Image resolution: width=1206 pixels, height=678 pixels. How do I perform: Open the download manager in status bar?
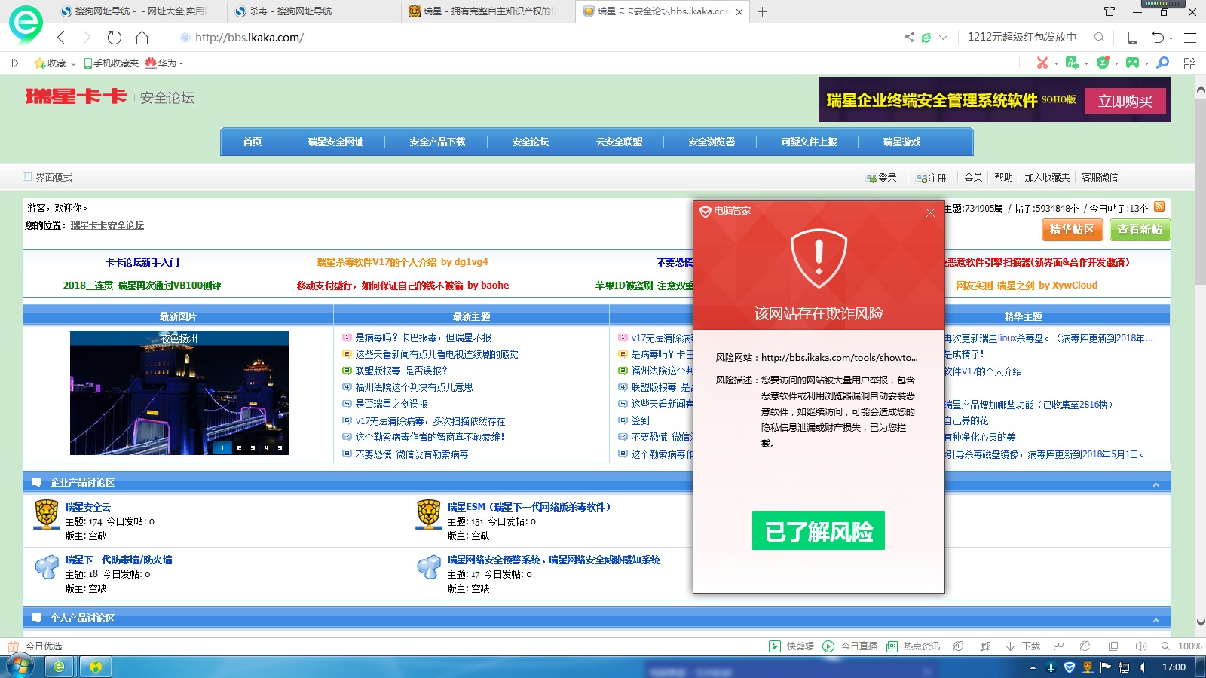pos(1024,646)
